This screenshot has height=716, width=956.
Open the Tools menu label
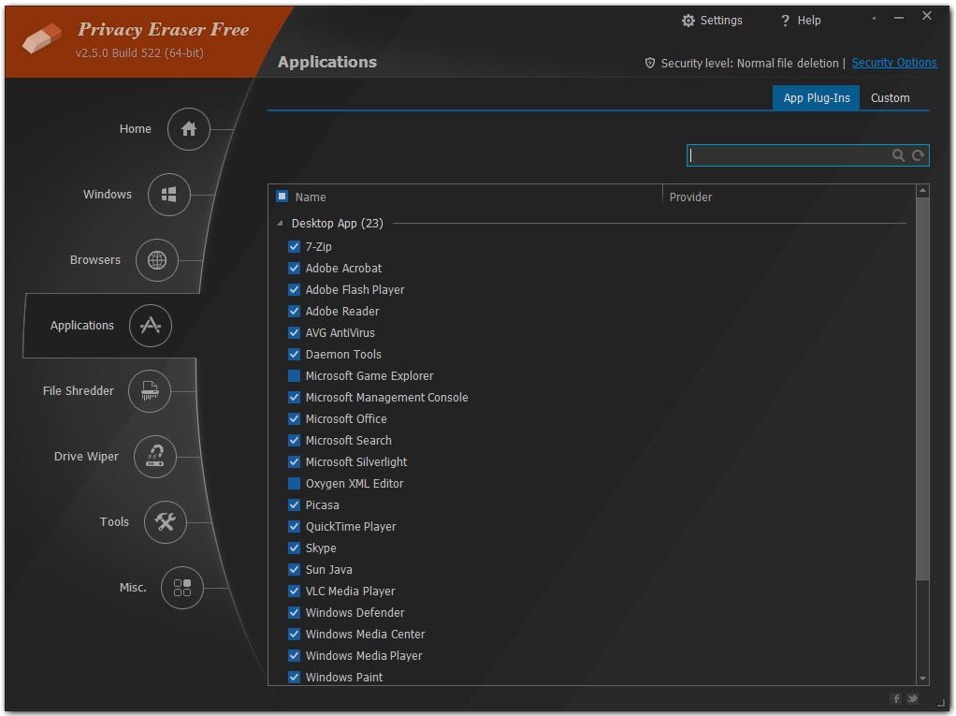click(114, 522)
